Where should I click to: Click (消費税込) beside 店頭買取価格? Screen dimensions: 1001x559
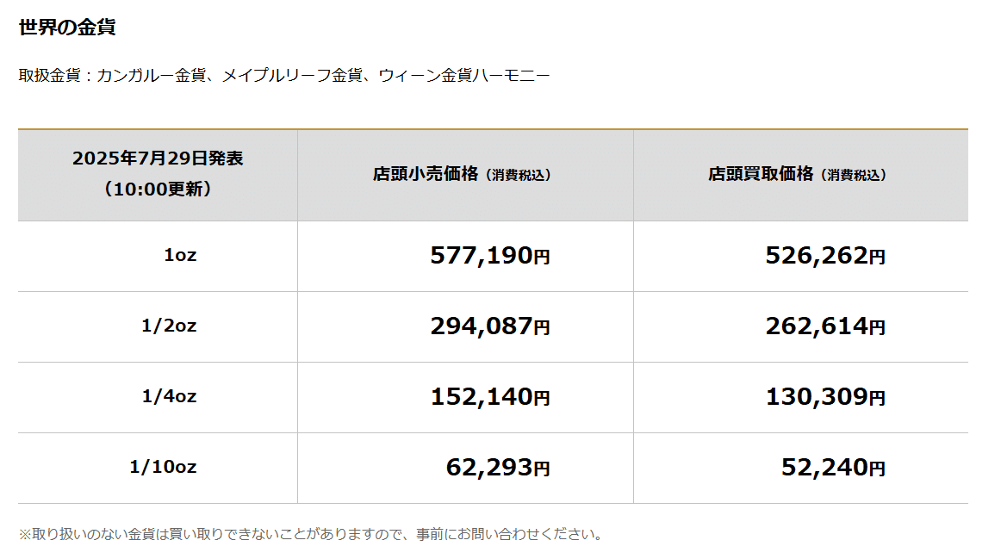(x=853, y=175)
